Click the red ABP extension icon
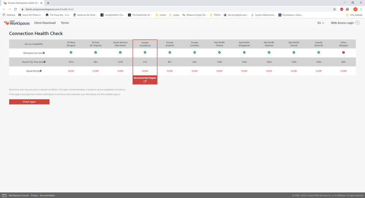Screen dimensions: 365x198 point(342,9)
